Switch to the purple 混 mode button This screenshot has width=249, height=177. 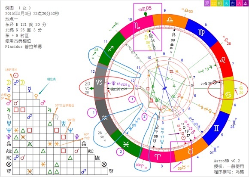tap(207, 3)
